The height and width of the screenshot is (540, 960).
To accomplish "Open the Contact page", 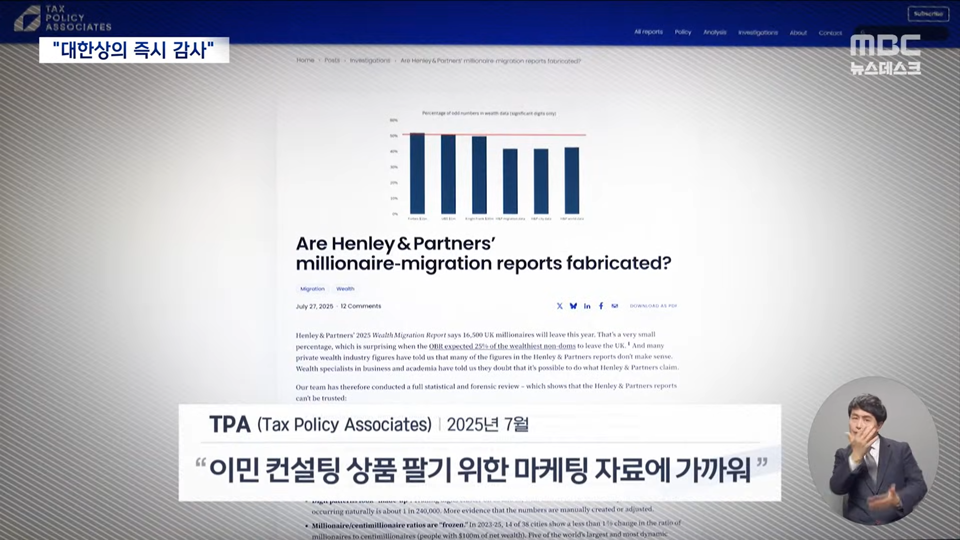I will point(830,33).
